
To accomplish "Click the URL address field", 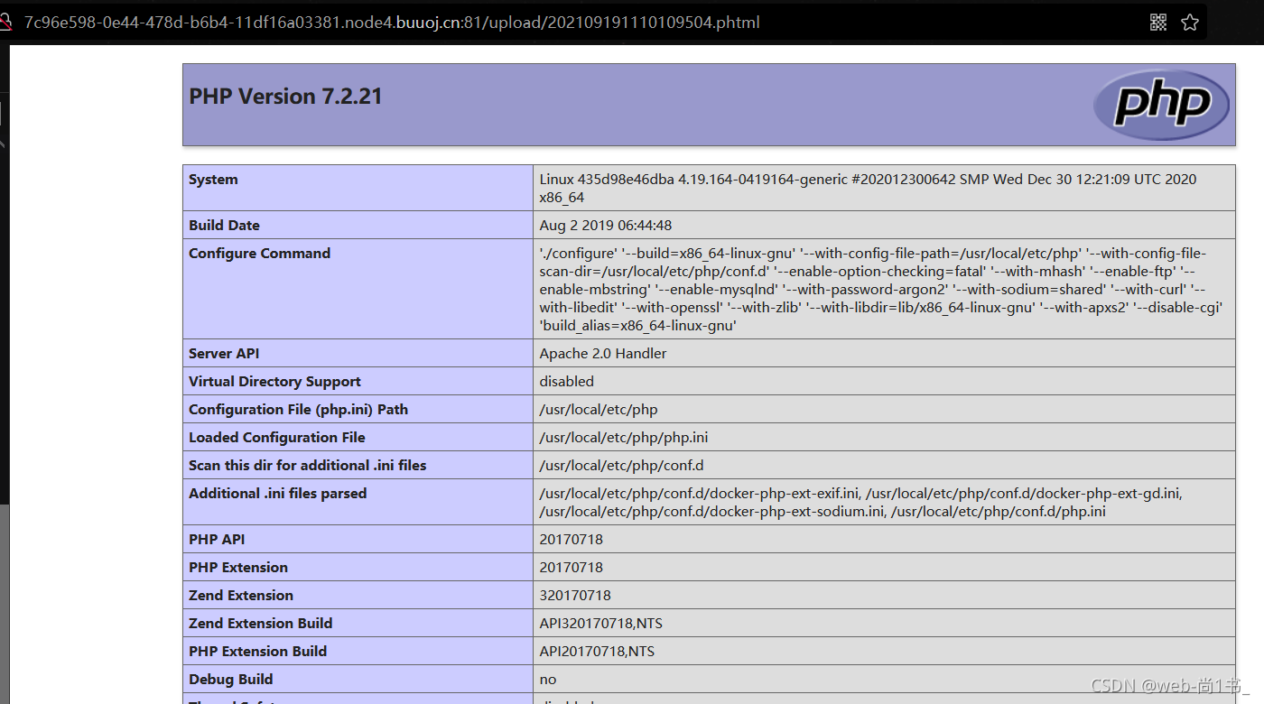I will tap(392, 23).
